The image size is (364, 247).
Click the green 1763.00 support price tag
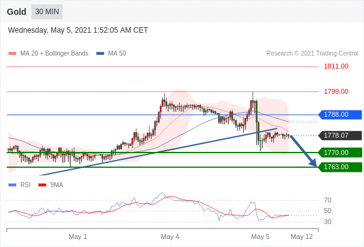[x=340, y=167]
